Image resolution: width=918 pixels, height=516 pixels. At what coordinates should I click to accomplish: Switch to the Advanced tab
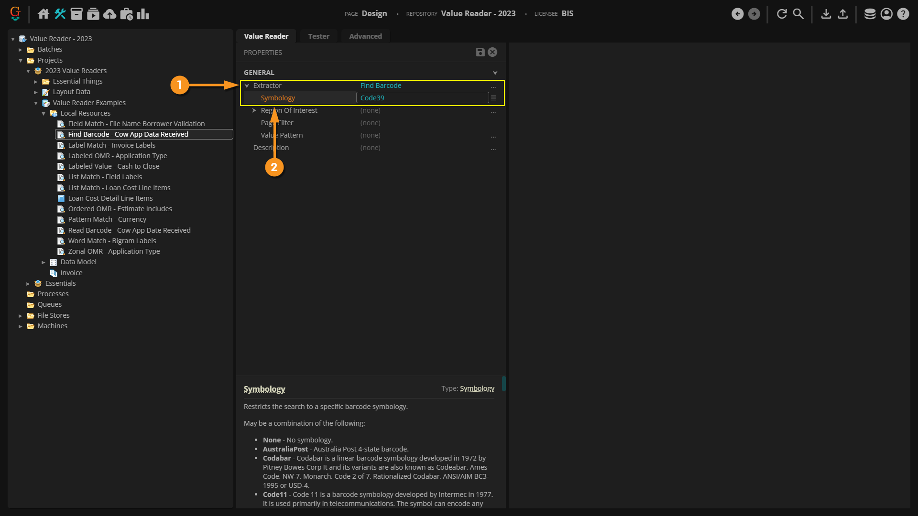point(365,36)
